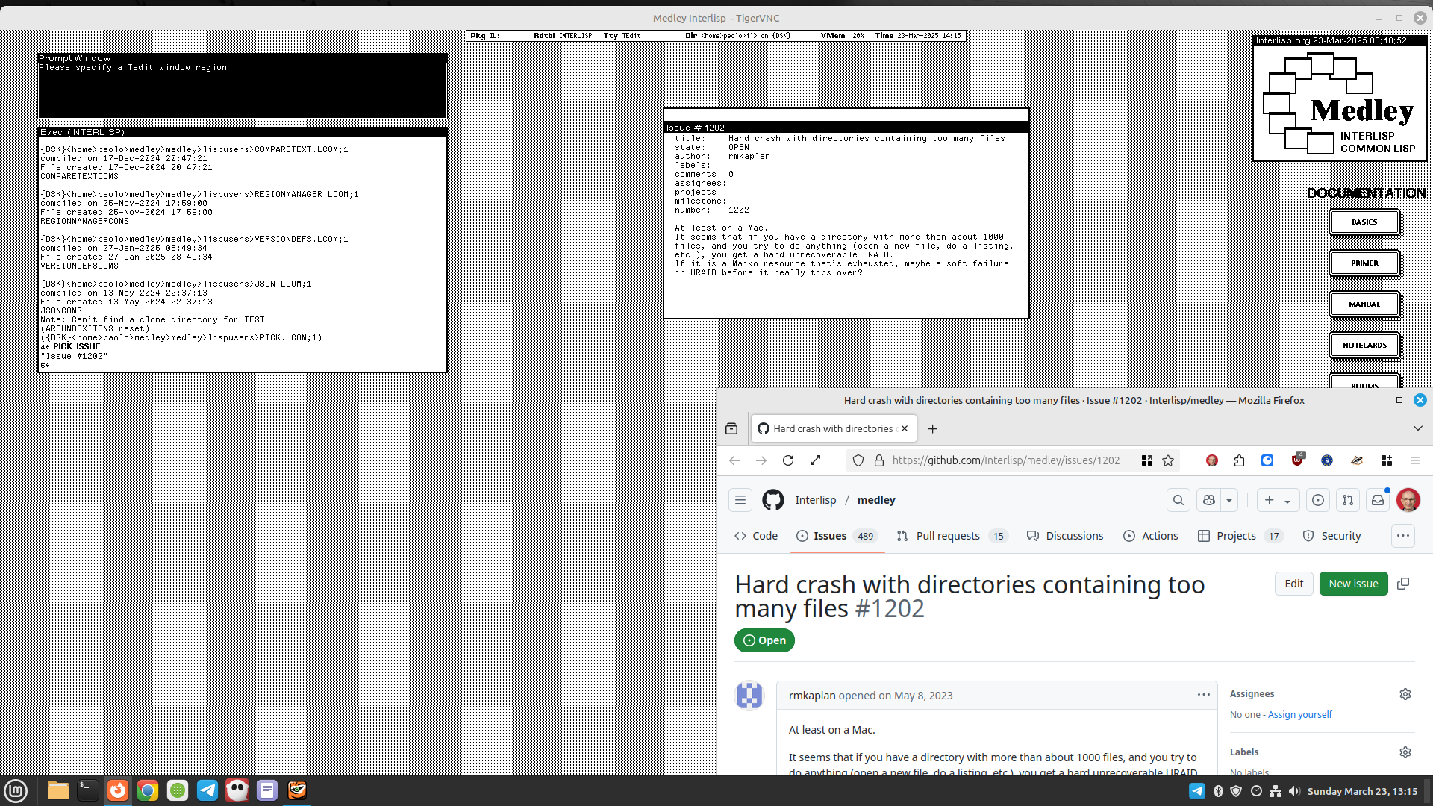Click the URL address field in Firefox
The width and height of the screenshot is (1433, 806).
click(1006, 460)
